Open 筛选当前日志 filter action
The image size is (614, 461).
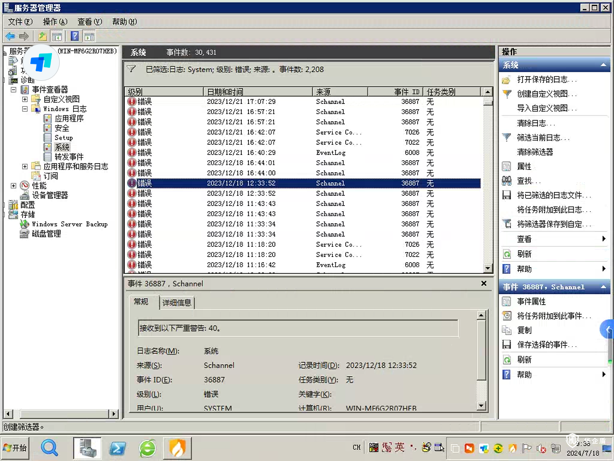(543, 138)
